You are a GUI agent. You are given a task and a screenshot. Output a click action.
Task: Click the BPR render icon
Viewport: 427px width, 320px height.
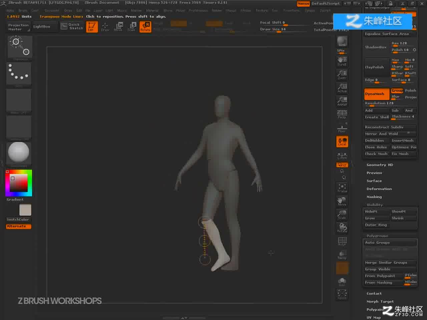(x=342, y=41)
